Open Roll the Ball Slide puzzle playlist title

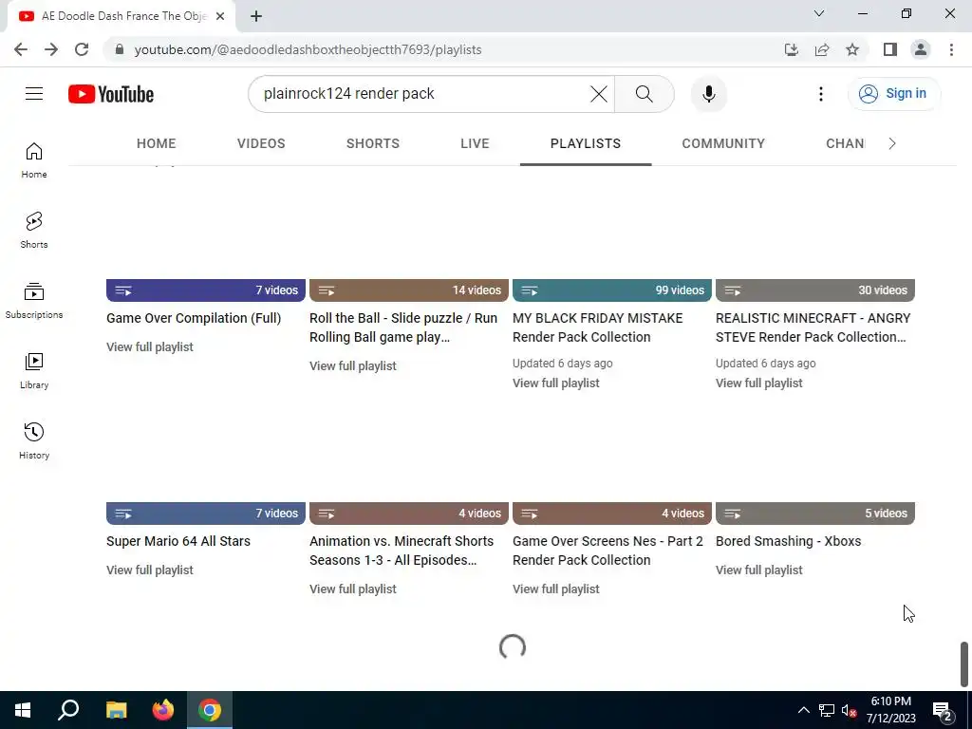402,327
